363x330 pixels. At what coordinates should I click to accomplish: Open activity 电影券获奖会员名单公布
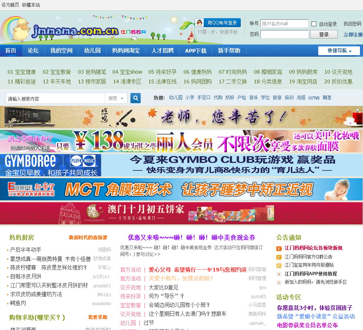[x=307, y=325]
